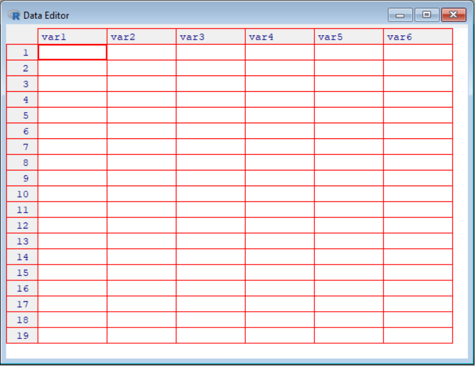Screen dimensions: 475x366
Task: Minimize the Data Editor window
Action: point(400,15)
